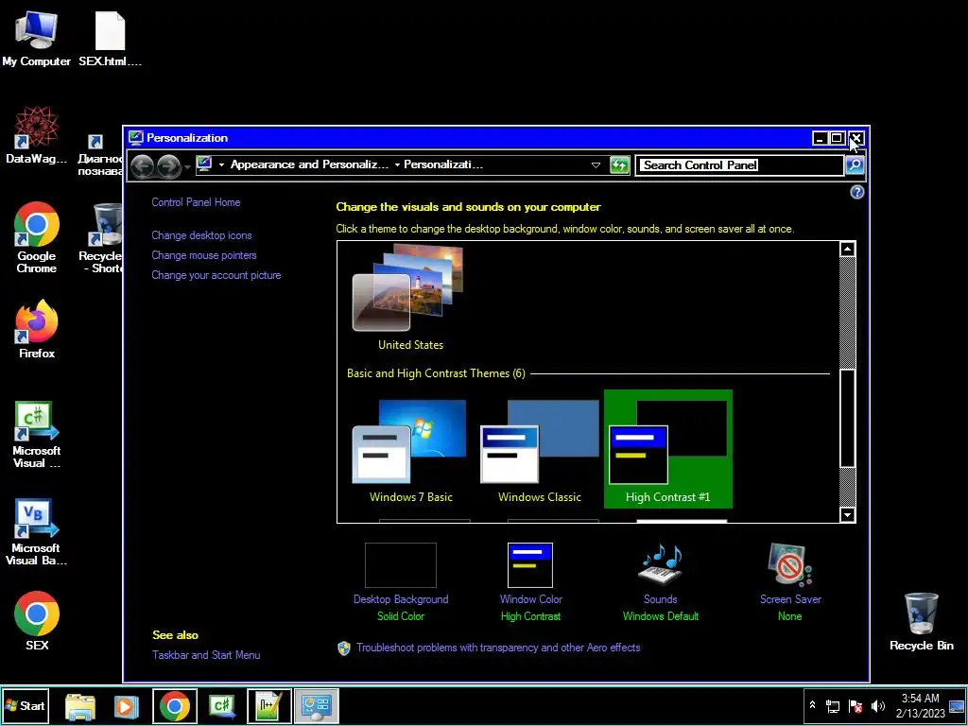Viewport: 968px width, 726px height.
Task: Go back in the Personalization window
Action: [143, 165]
